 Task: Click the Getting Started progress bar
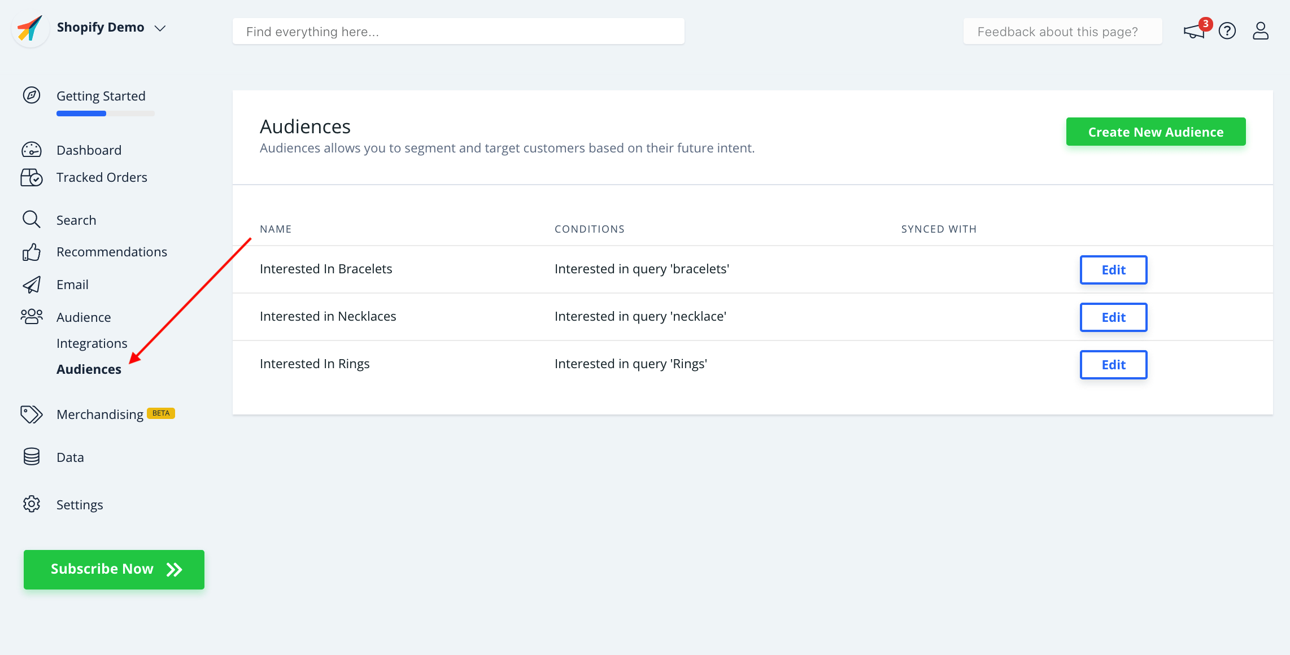click(105, 113)
